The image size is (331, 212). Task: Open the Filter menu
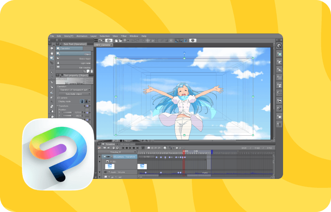click(124, 36)
